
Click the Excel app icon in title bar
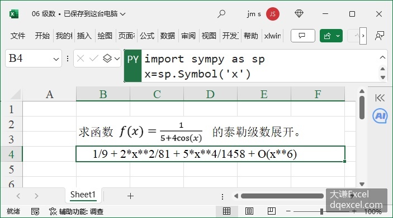[x=14, y=14]
